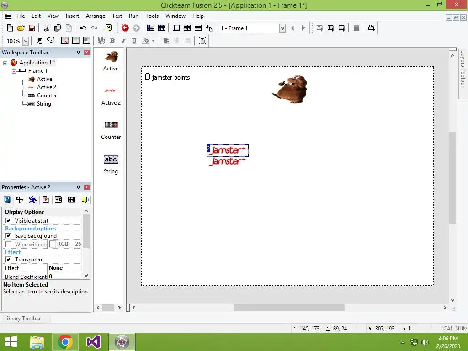Click the Bold formatting icon
This screenshot has height=351, width=468.
click(112, 41)
